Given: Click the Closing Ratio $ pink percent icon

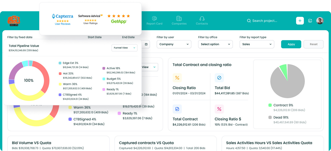Looking at the screenshot, I should click(x=219, y=109).
